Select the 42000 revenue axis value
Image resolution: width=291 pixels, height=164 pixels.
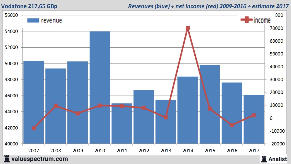11,128
